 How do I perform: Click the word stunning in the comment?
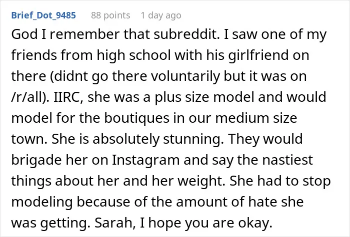coord(193,139)
